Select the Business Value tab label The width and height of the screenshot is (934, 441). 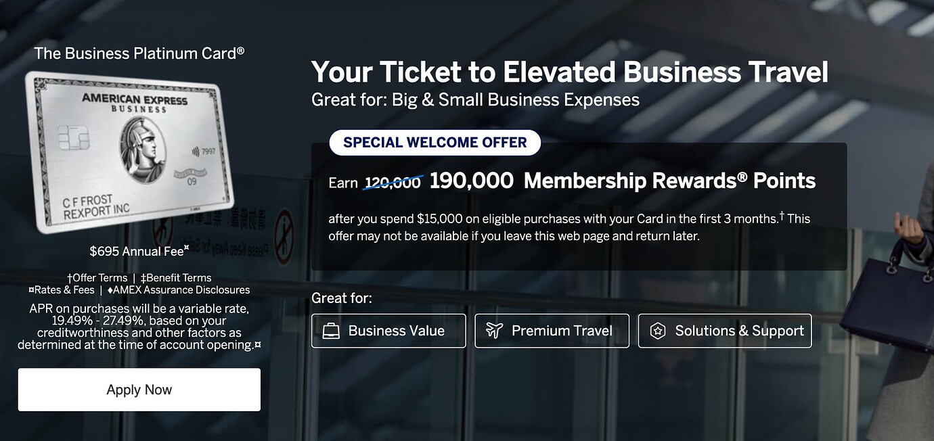coord(396,331)
